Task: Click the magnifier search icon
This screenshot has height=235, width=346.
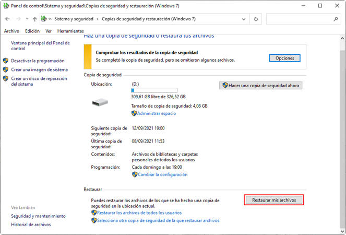Action: point(336,19)
